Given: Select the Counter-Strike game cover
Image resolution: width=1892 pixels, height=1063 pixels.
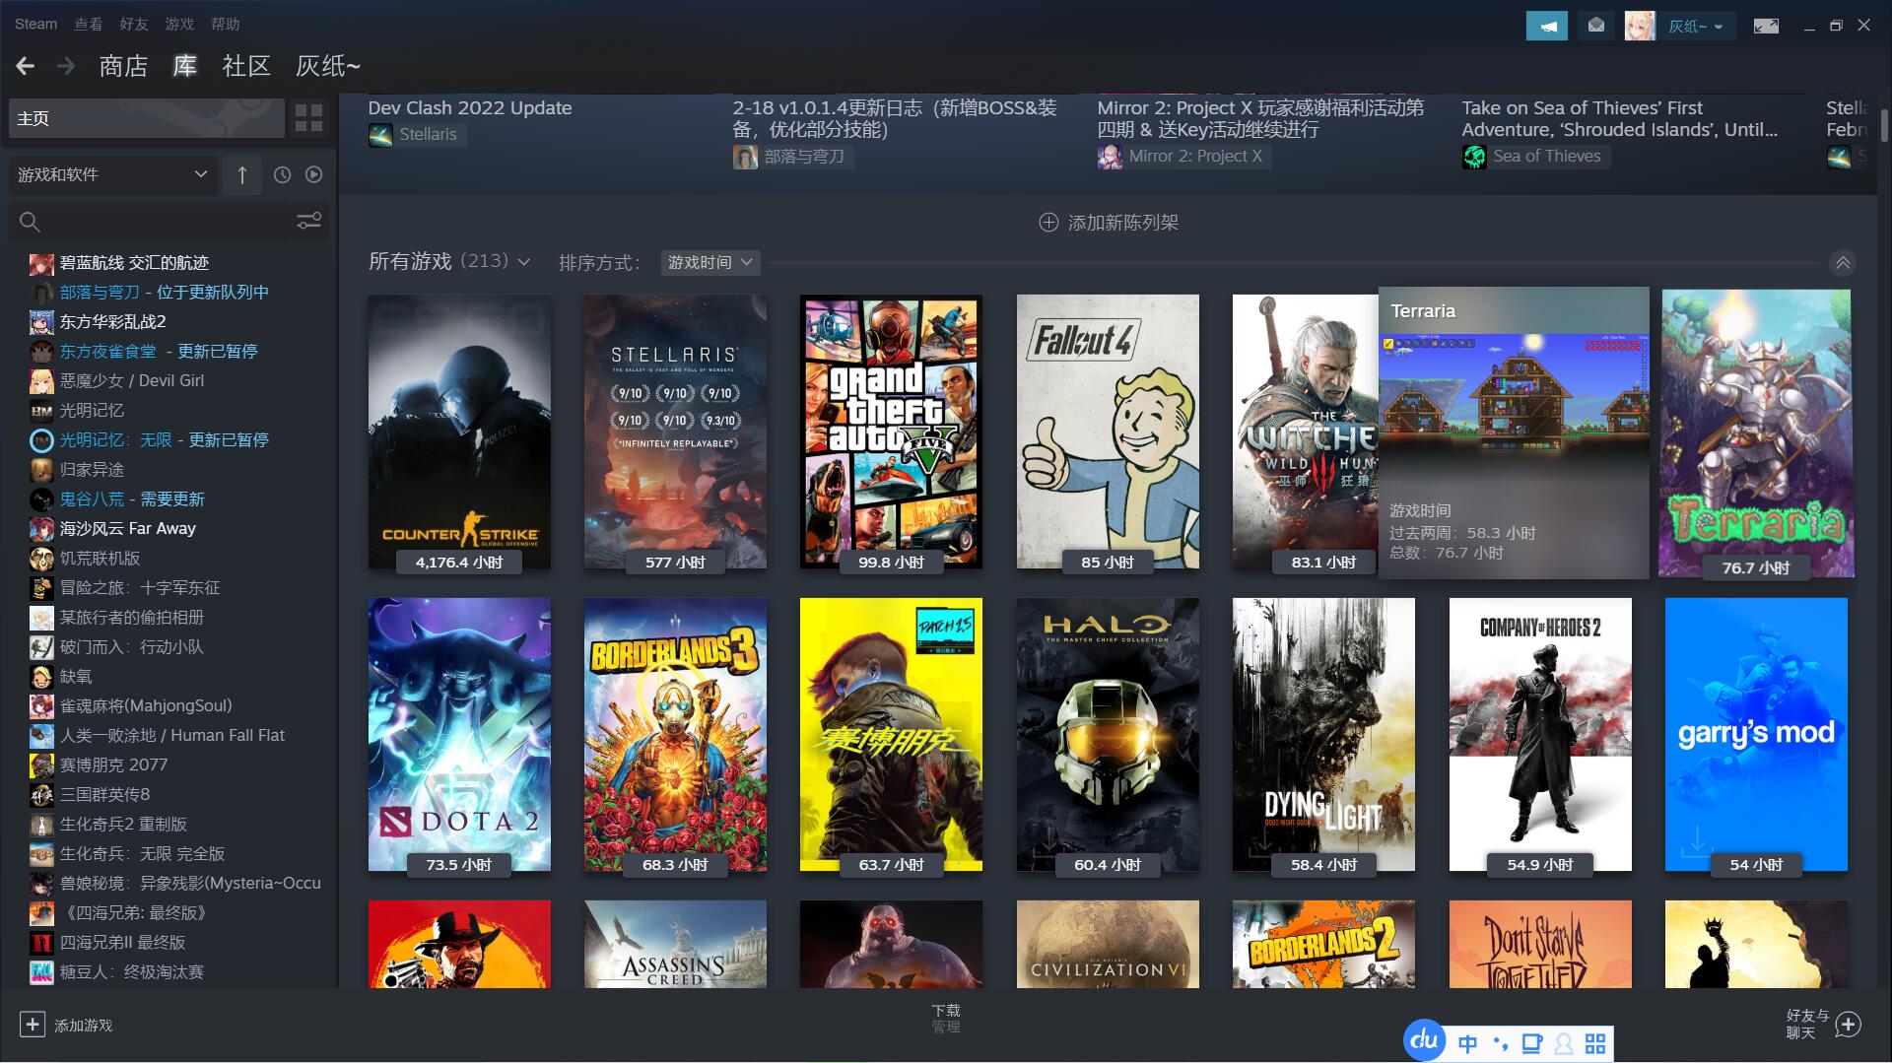Looking at the screenshot, I should click(459, 432).
